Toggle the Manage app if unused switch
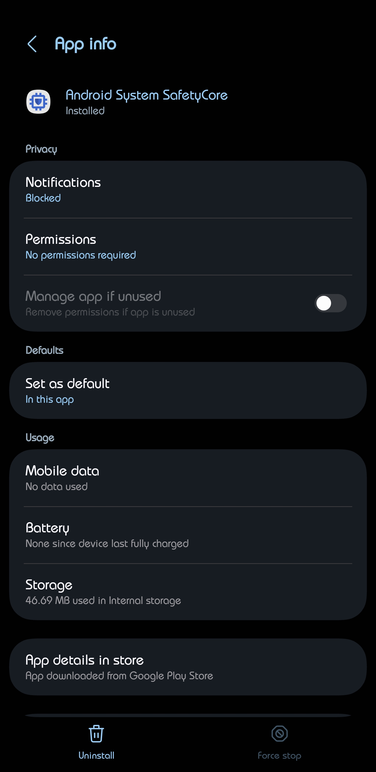376x772 pixels. tap(330, 303)
